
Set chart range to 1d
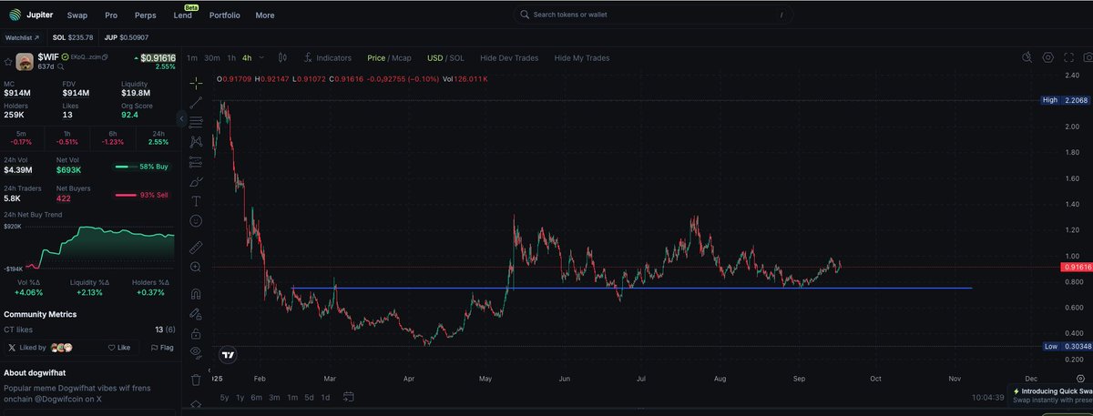point(325,397)
